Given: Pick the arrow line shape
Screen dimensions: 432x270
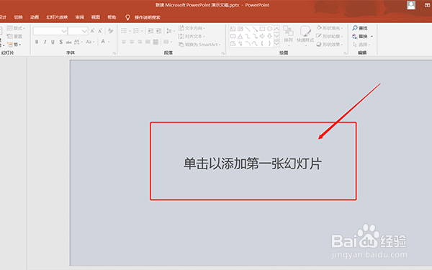Looking at the screenshot, I should click(255, 29).
